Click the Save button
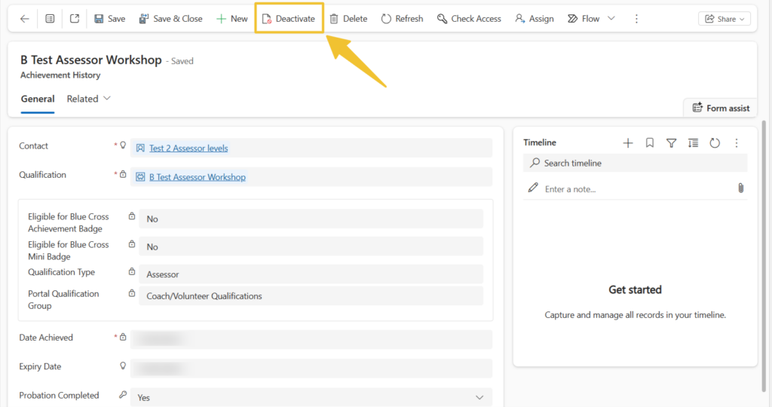 109,19
